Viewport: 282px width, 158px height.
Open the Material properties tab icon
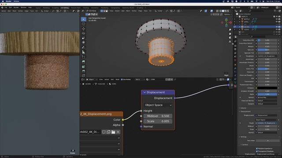click(235, 86)
